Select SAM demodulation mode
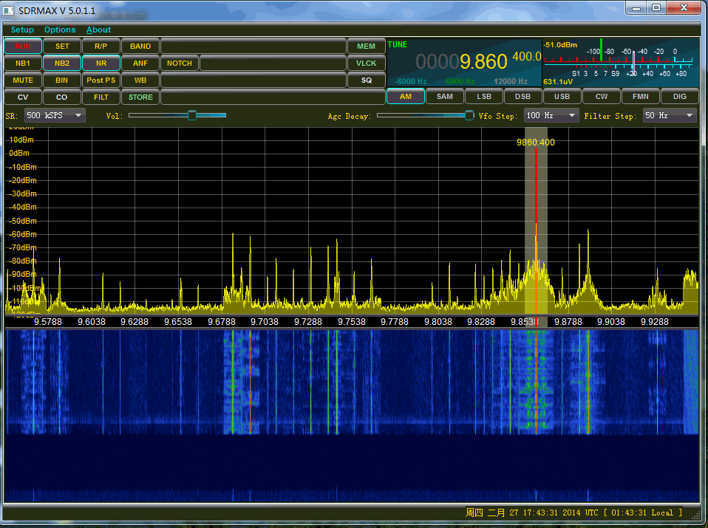 pyautogui.click(x=445, y=96)
